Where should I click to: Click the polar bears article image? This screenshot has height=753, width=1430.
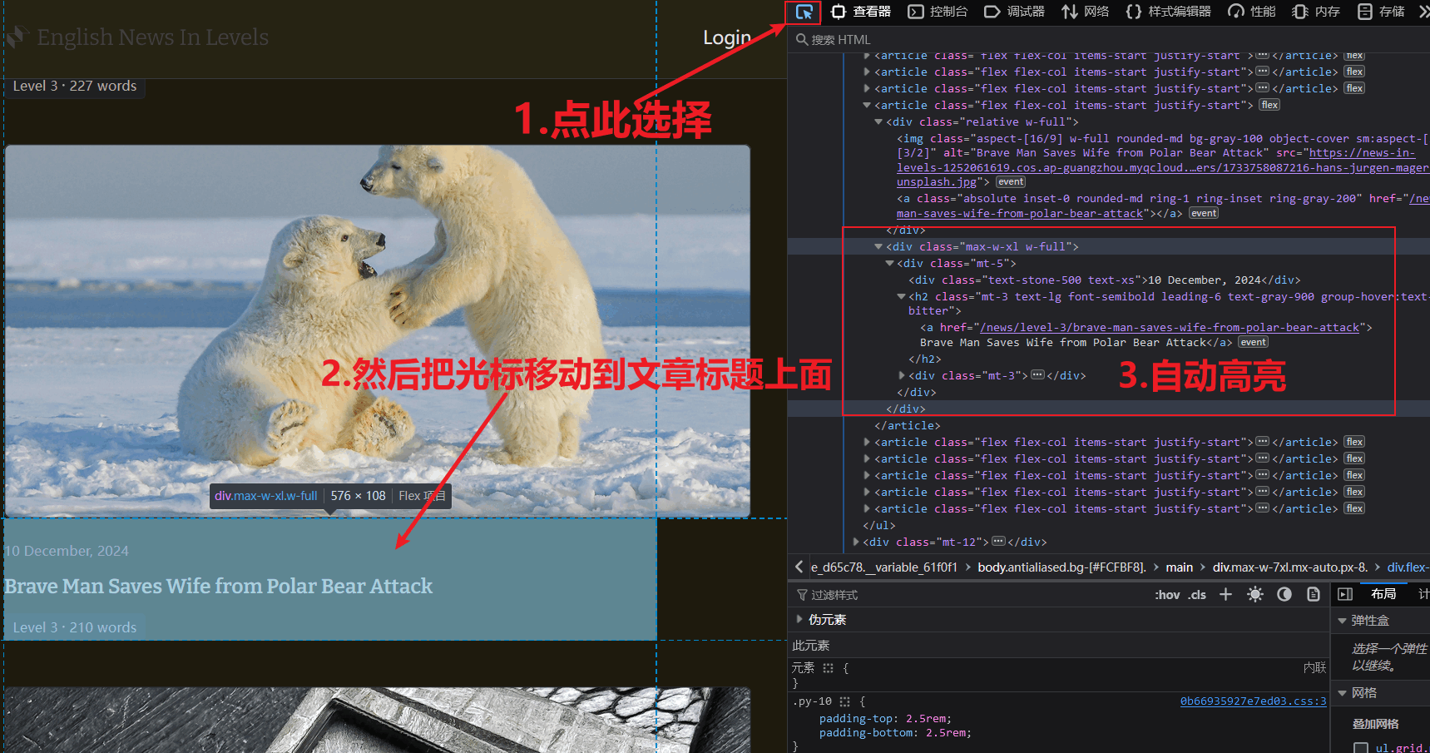(378, 331)
